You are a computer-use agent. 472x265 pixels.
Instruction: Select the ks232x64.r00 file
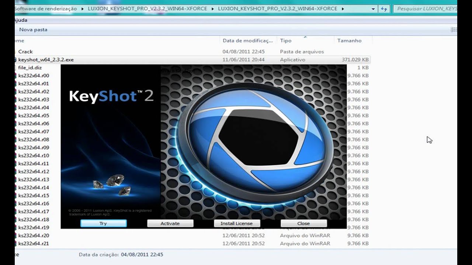point(34,75)
